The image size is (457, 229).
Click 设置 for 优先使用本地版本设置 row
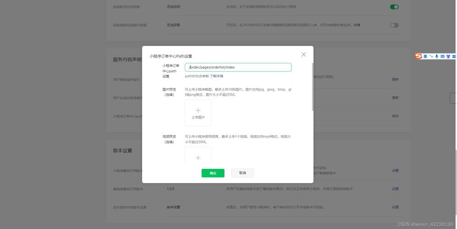(x=395, y=207)
